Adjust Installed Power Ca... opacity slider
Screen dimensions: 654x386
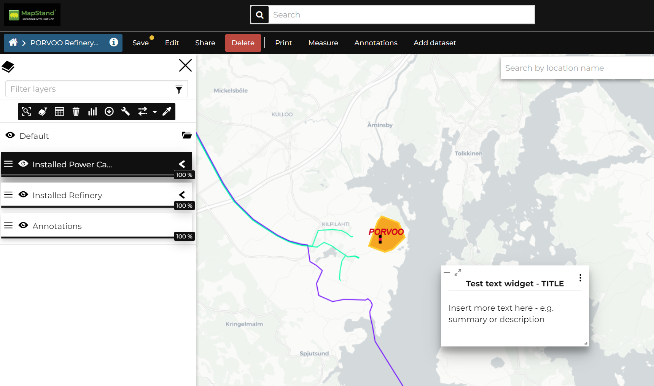[x=88, y=176]
